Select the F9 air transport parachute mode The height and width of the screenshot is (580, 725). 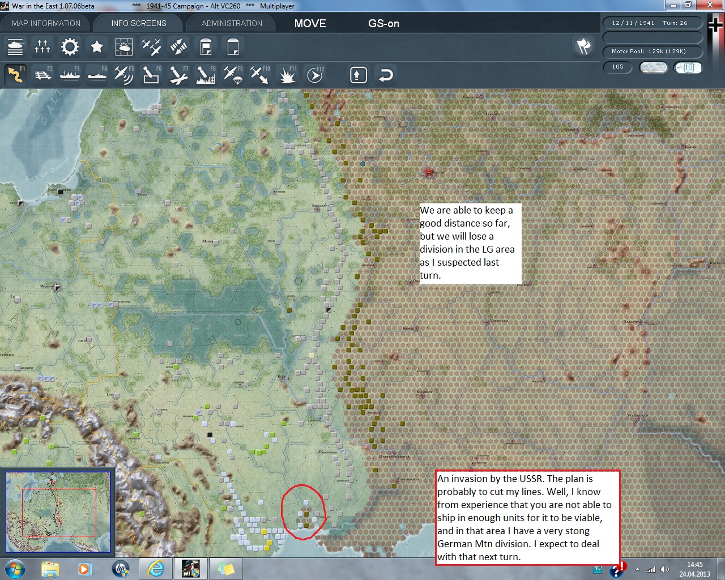pyautogui.click(x=233, y=75)
